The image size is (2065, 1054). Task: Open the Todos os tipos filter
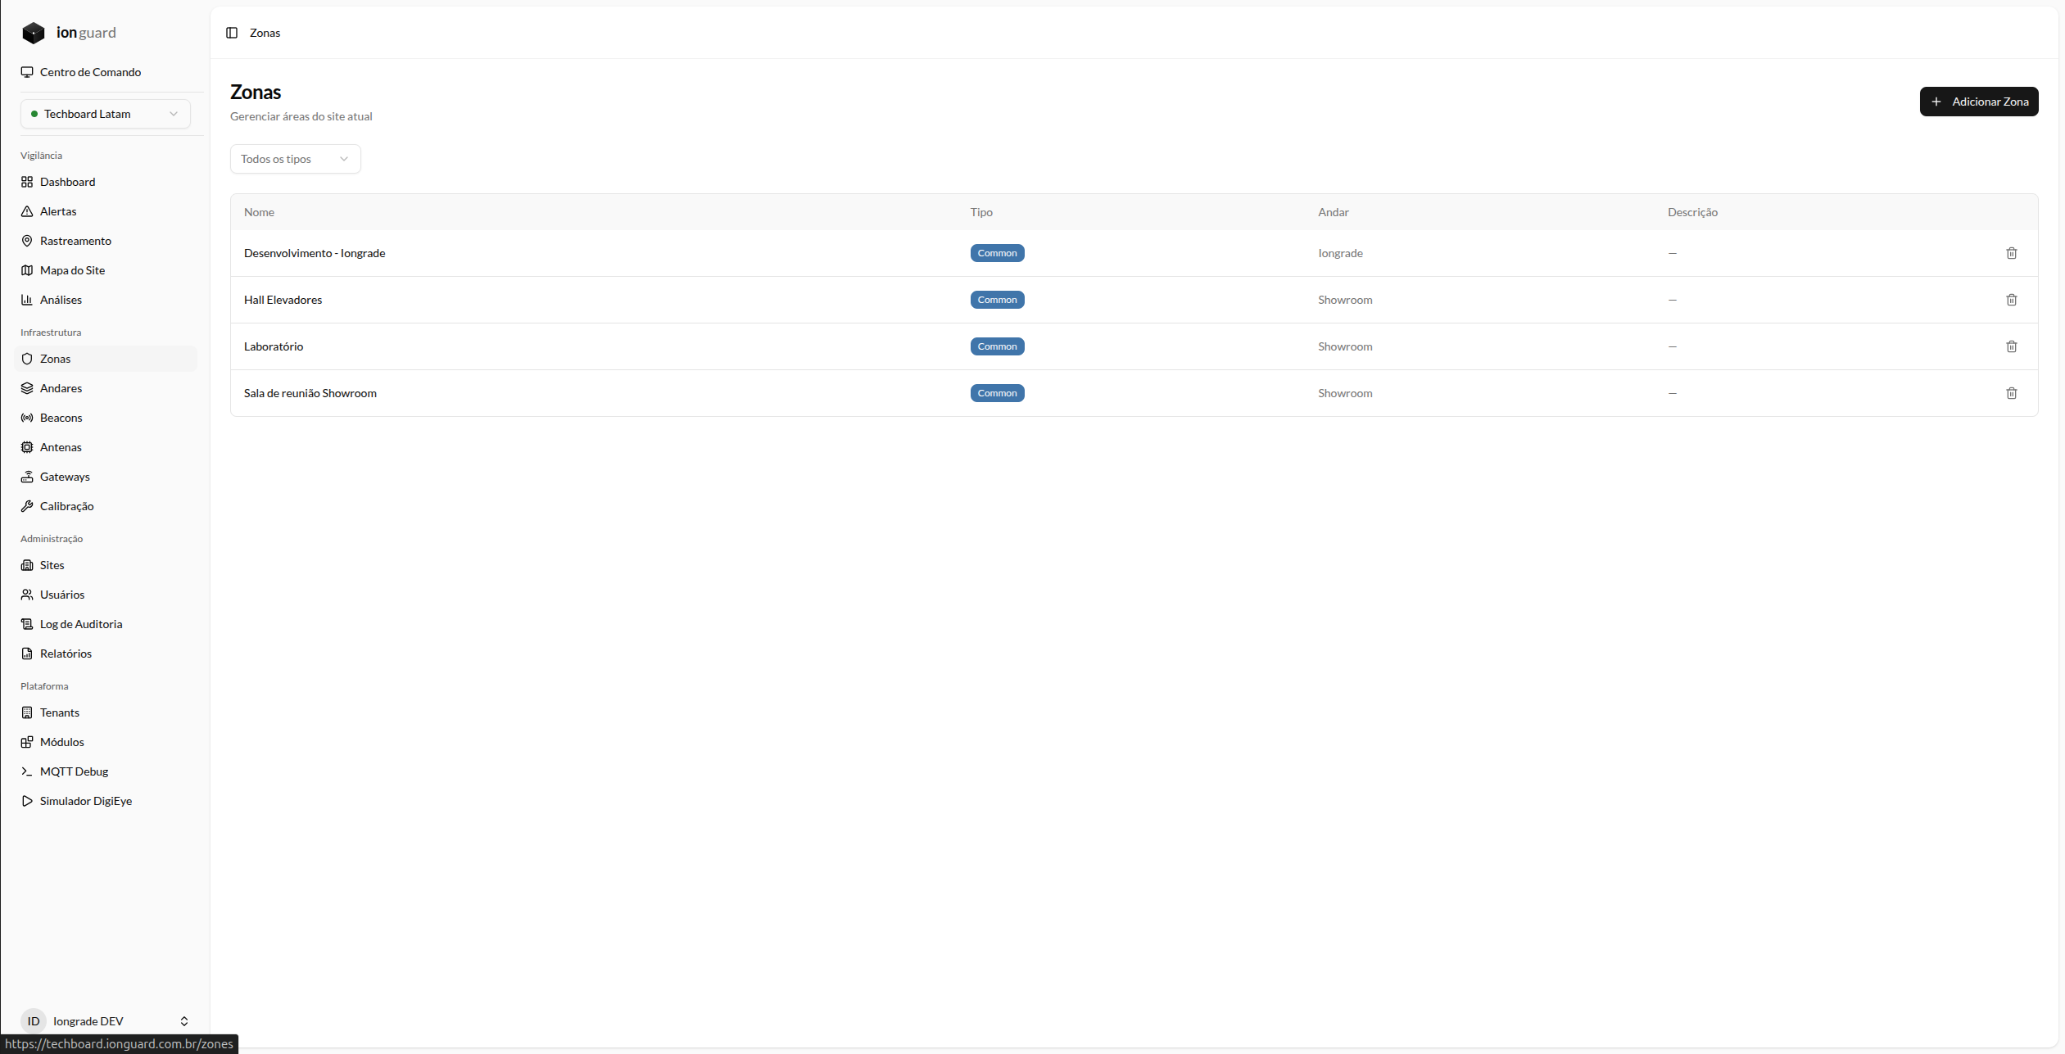[x=295, y=159]
